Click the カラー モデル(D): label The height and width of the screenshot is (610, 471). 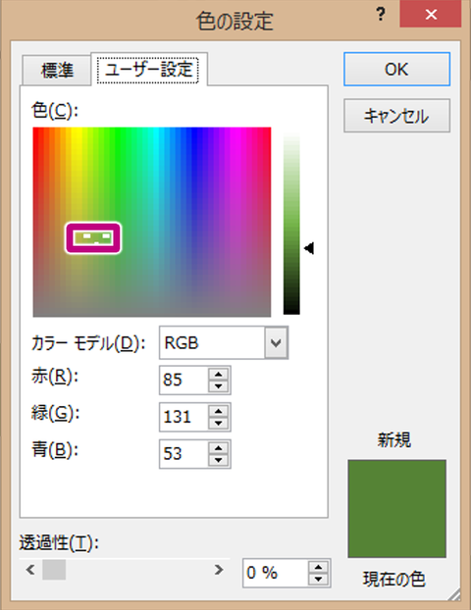pyautogui.click(x=88, y=342)
